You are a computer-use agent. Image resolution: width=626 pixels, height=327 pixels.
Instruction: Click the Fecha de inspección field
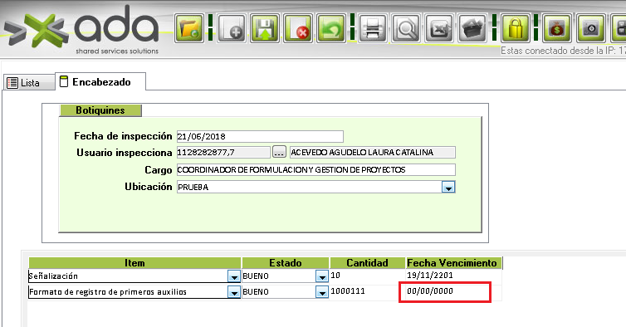(260, 136)
